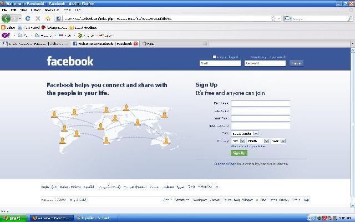This screenshot has height=222, width=355.
Task: Close the Welcome to Facebook tab
Action: (x=135, y=43)
